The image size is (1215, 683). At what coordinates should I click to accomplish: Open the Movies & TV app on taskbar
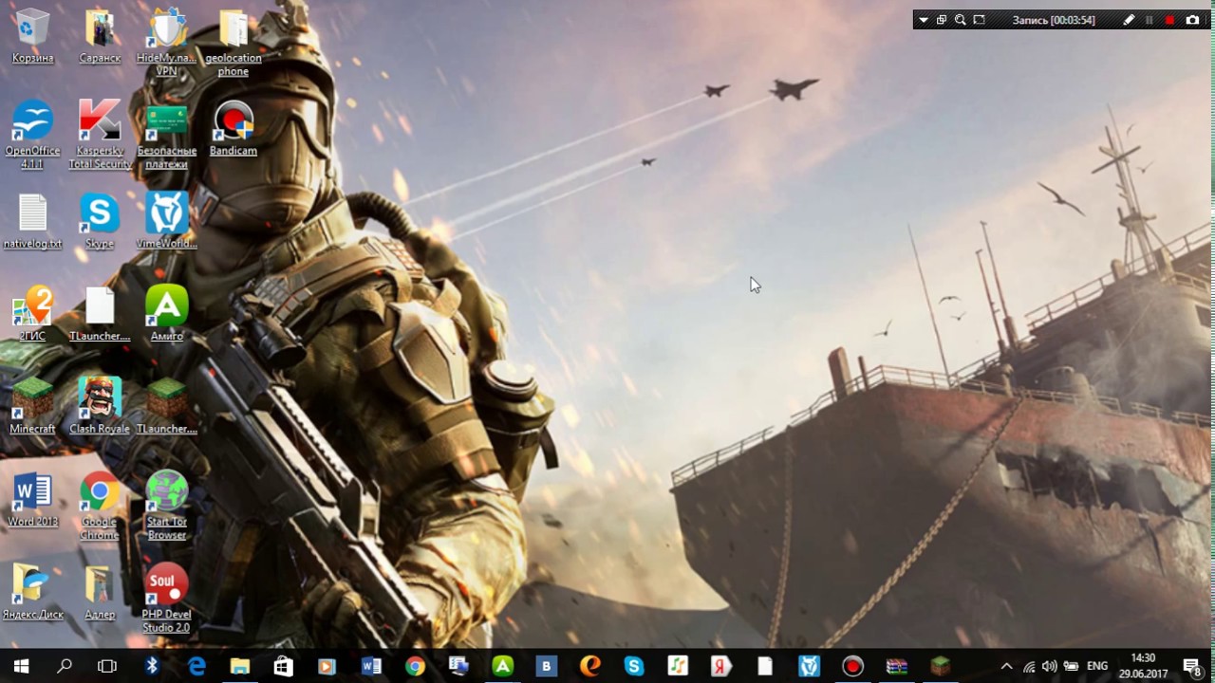click(x=327, y=666)
